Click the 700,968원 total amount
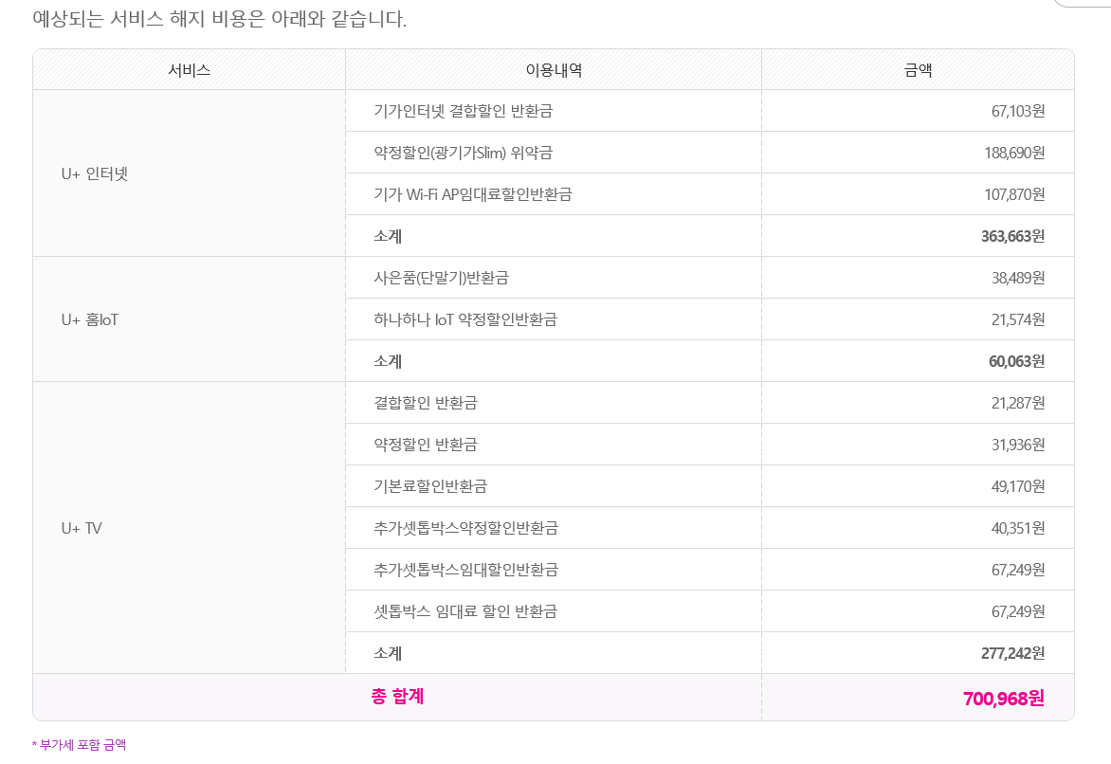 point(1003,700)
